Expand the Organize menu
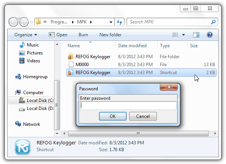 pos(26,35)
